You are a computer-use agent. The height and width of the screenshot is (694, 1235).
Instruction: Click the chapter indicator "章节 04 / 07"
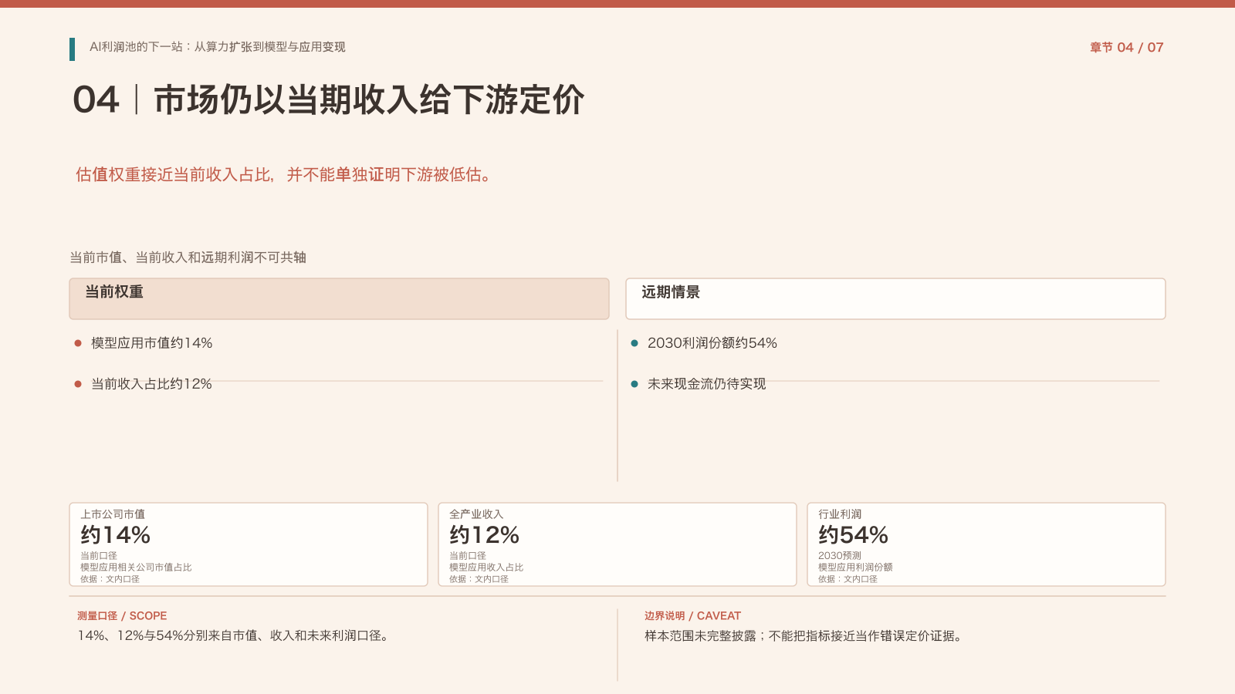click(x=1126, y=48)
